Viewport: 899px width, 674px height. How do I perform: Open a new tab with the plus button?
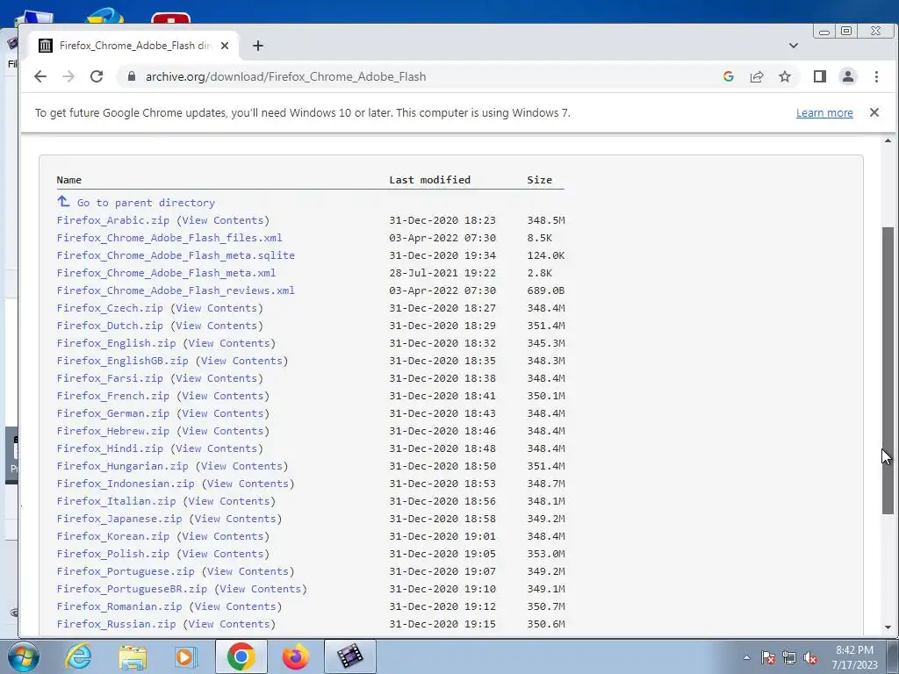(x=258, y=46)
